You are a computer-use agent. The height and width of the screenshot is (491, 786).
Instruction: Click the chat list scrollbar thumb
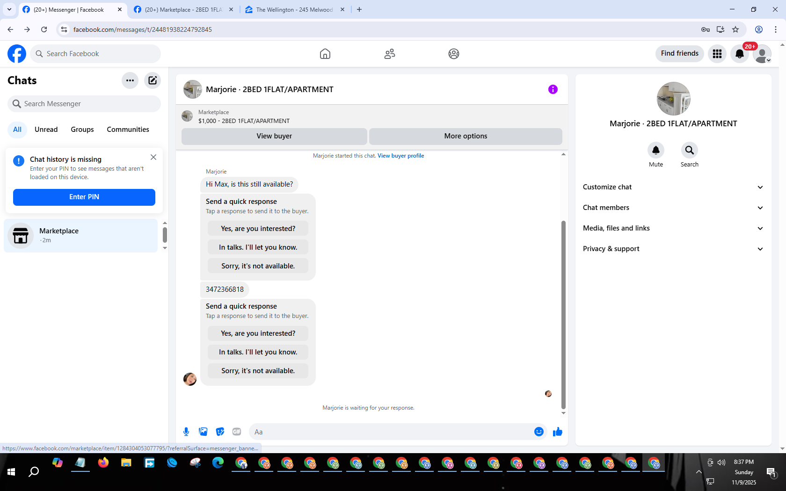(165, 235)
